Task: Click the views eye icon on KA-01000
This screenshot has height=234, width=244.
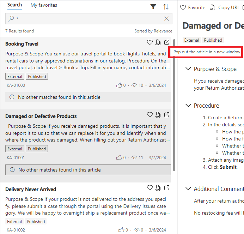Action: (134, 85)
